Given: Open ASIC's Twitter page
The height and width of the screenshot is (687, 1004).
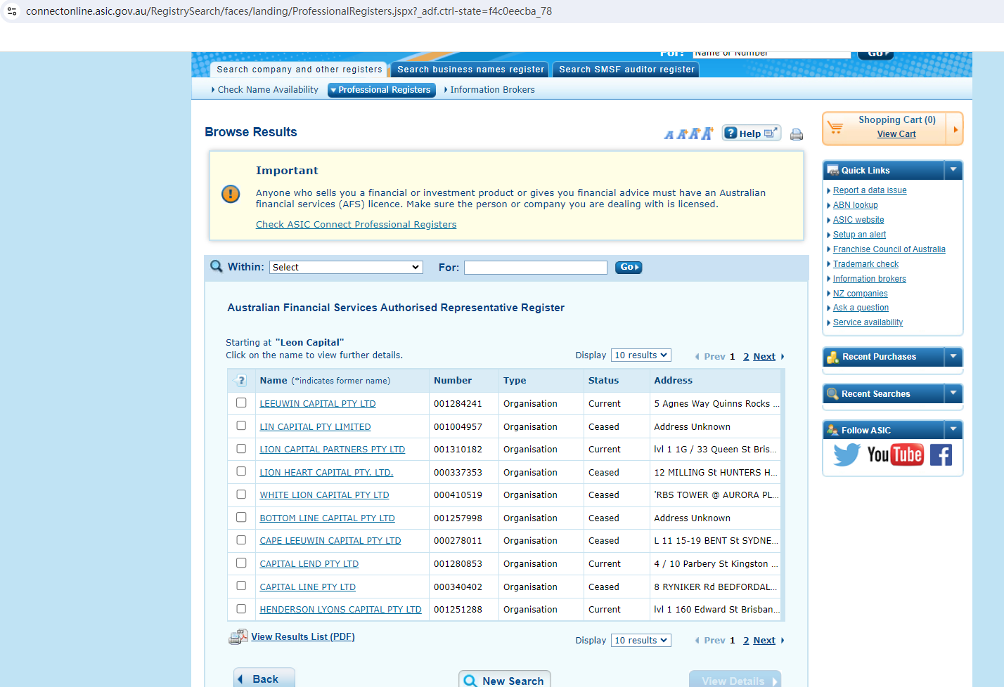Looking at the screenshot, I should [847, 454].
